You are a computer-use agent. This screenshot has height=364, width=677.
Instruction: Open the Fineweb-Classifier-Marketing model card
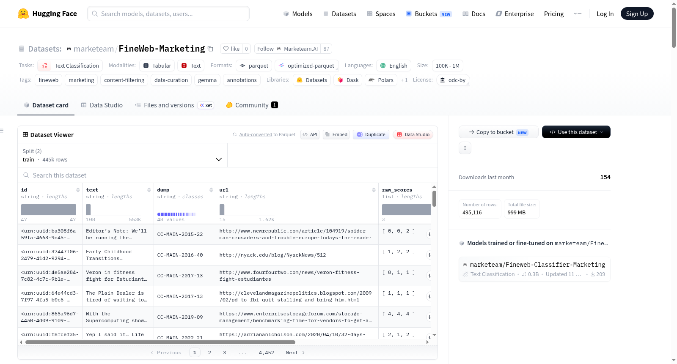[x=534, y=269]
